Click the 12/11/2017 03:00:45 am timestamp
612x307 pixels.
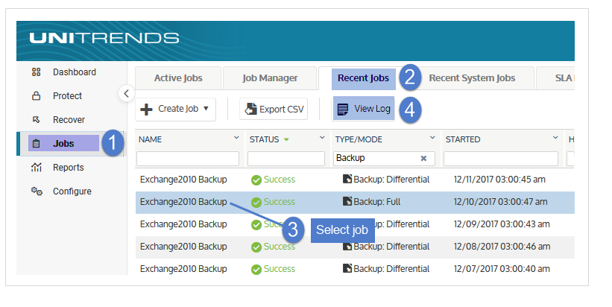(499, 180)
